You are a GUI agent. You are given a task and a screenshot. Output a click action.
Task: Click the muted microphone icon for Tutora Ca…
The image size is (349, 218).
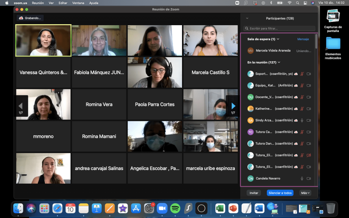pyautogui.click(x=302, y=132)
